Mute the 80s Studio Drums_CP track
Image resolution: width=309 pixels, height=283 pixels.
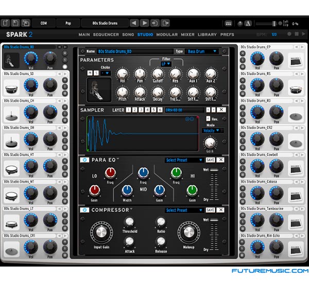243,53
